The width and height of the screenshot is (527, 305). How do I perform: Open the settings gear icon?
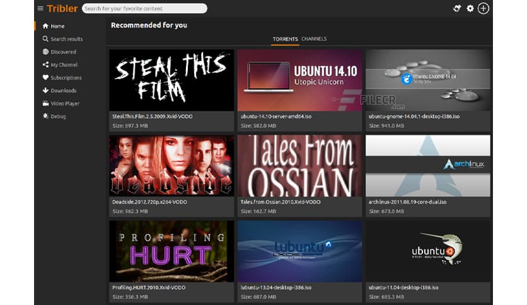tap(470, 8)
